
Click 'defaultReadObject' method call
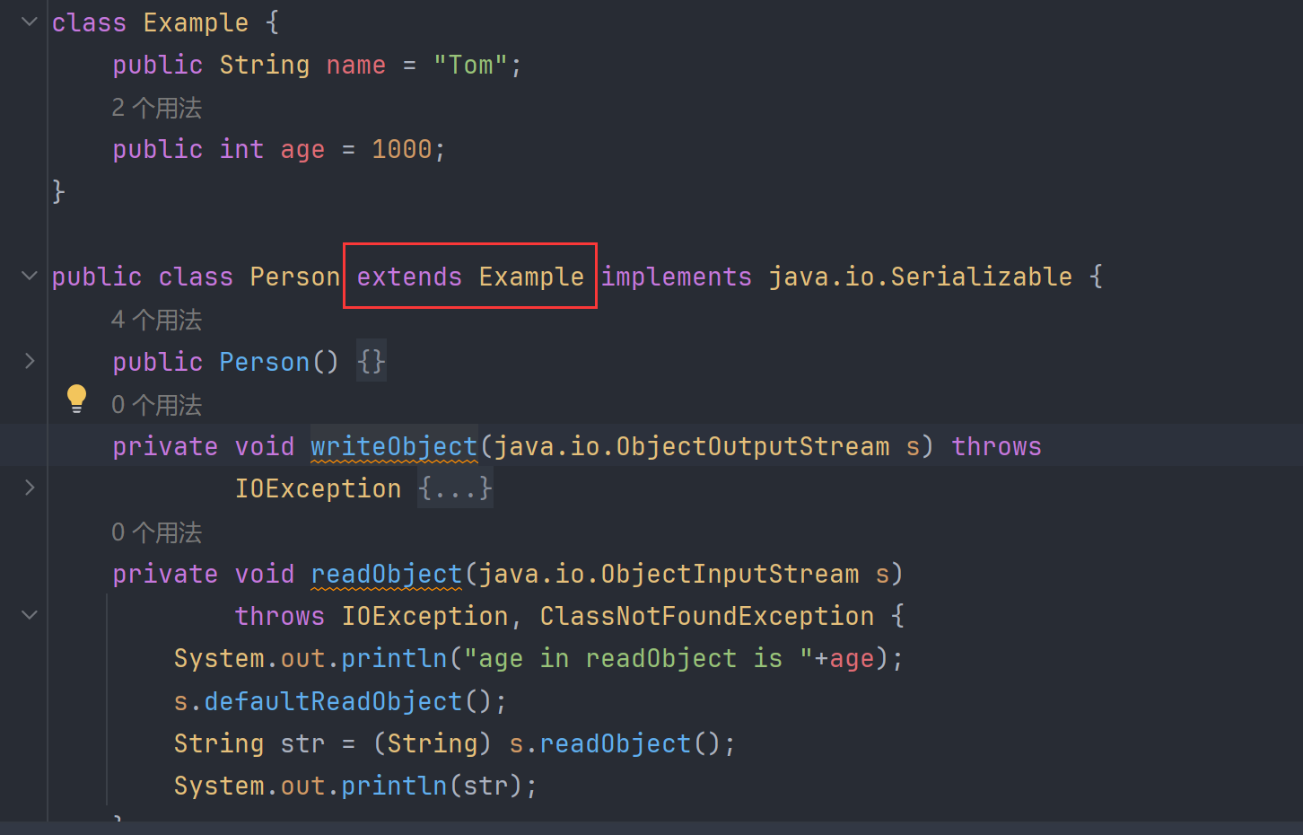333,701
